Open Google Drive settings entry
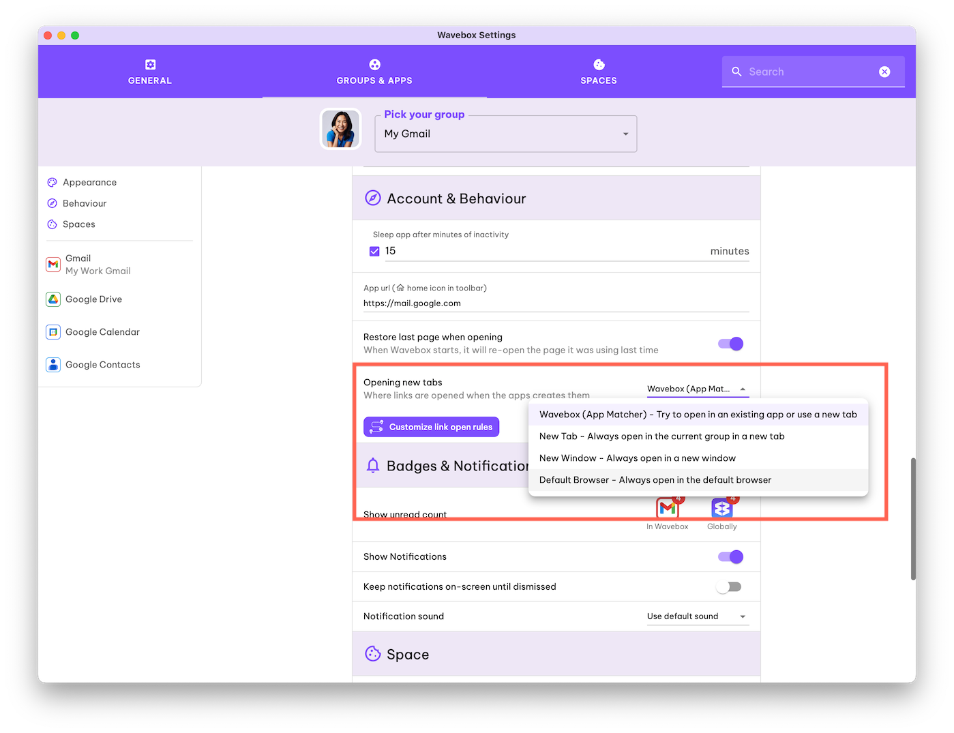The image size is (954, 733). [119, 299]
